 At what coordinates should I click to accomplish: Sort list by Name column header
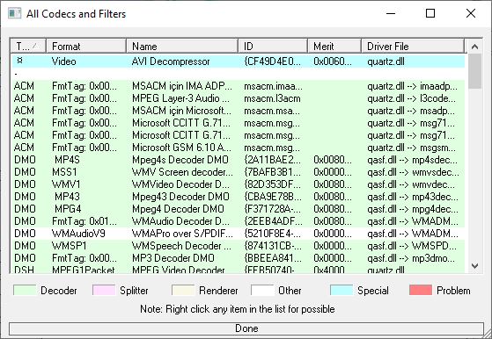point(182,47)
